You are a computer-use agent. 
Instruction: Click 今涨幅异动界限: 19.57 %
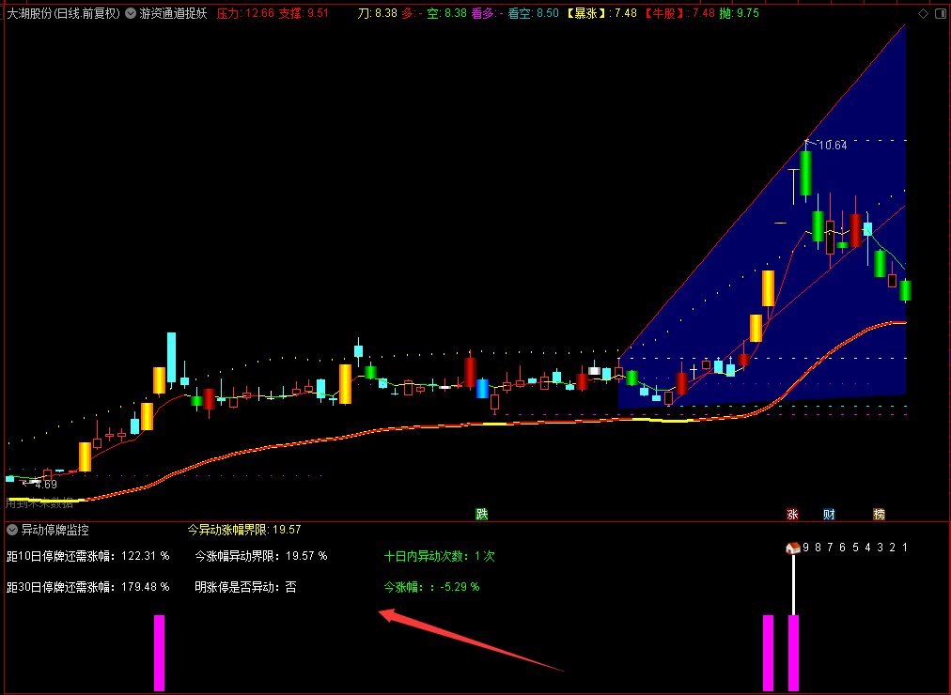pos(261,556)
